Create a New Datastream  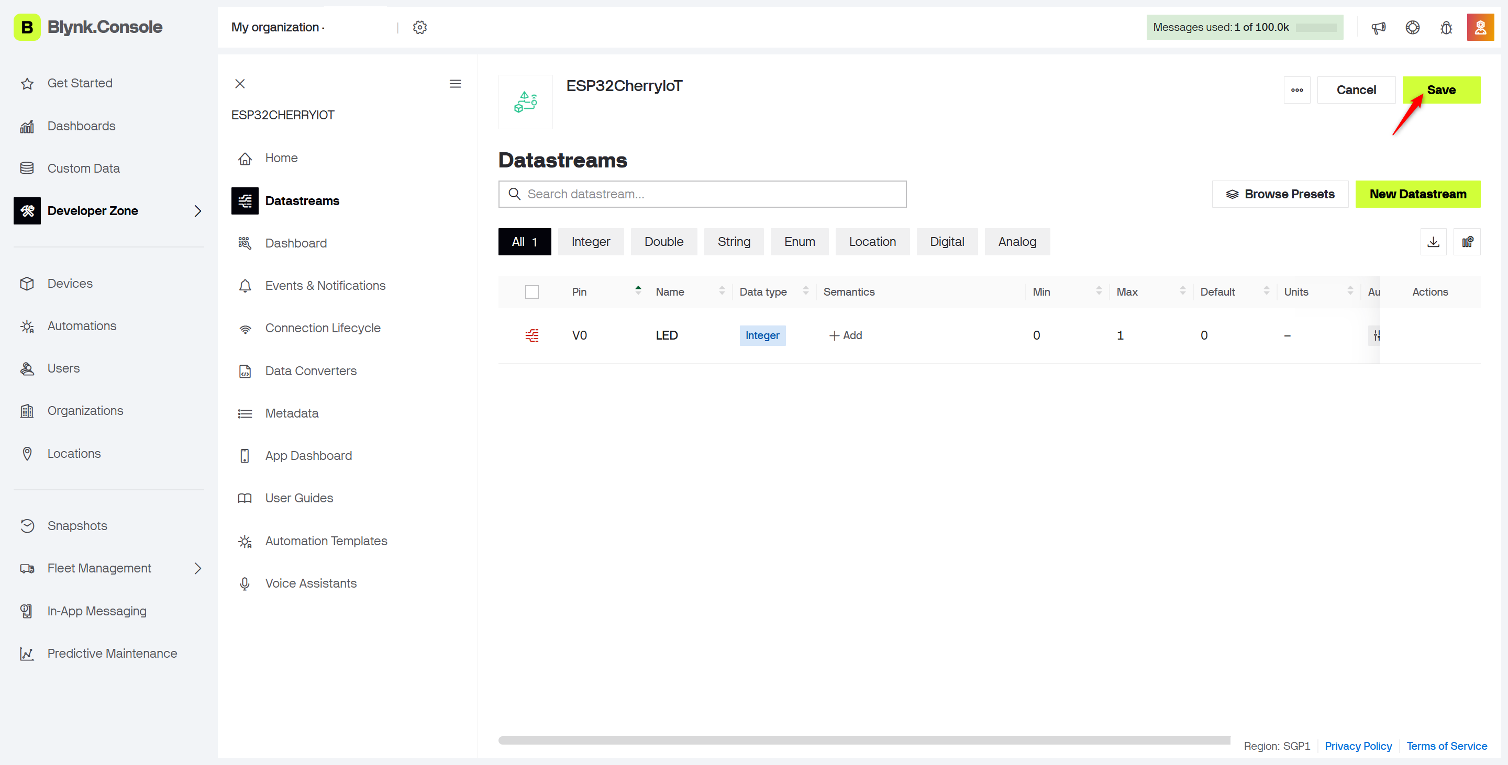[x=1417, y=194]
